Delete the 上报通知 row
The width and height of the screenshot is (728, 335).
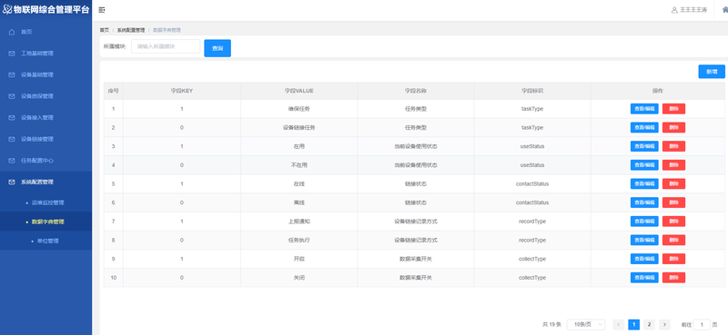click(673, 222)
